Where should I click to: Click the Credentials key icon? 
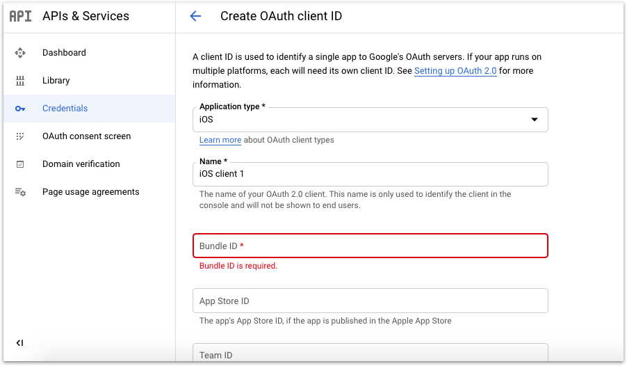click(20, 109)
